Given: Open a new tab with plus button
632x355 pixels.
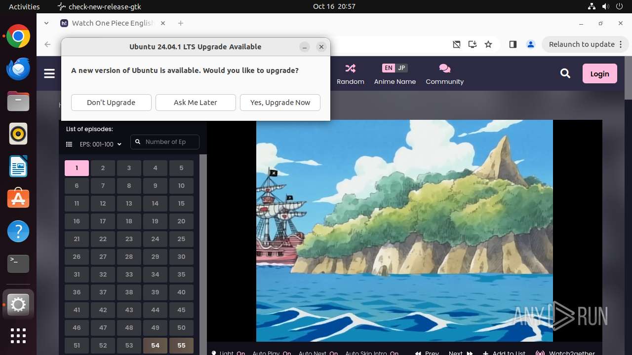Looking at the screenshot, I should (x=181, y=23).
